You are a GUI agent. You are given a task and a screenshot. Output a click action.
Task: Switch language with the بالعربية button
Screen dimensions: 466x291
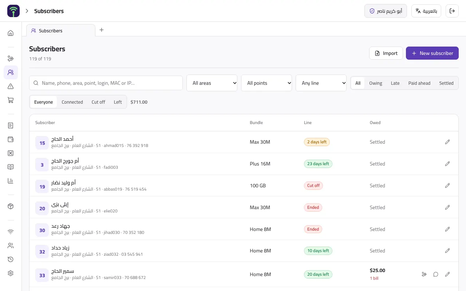click(426, 11)
